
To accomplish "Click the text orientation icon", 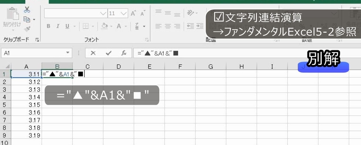I will 190,13.
